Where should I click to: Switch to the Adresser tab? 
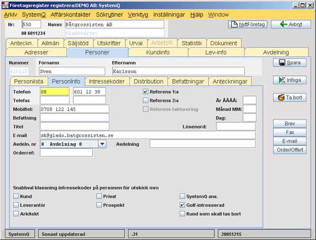[x=36, y=52]
